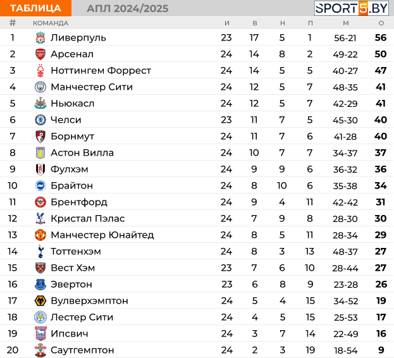The width and height of the screenshot is (394, 358).
Task: Click the Southampton club badge
Action: click(40, 350)
